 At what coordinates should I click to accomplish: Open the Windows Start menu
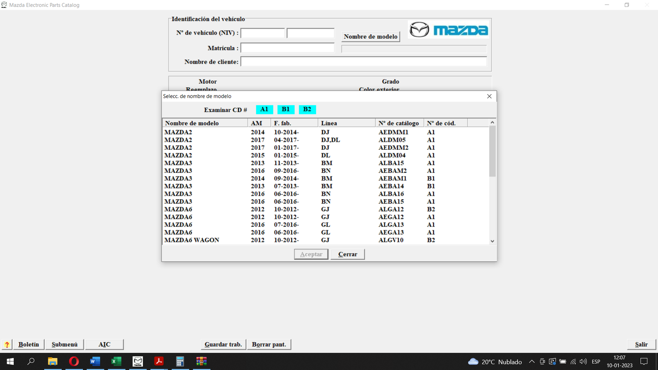[x=10, y=362]
